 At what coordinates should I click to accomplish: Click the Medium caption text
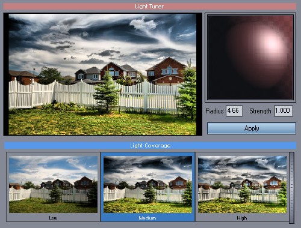(147, 218)
